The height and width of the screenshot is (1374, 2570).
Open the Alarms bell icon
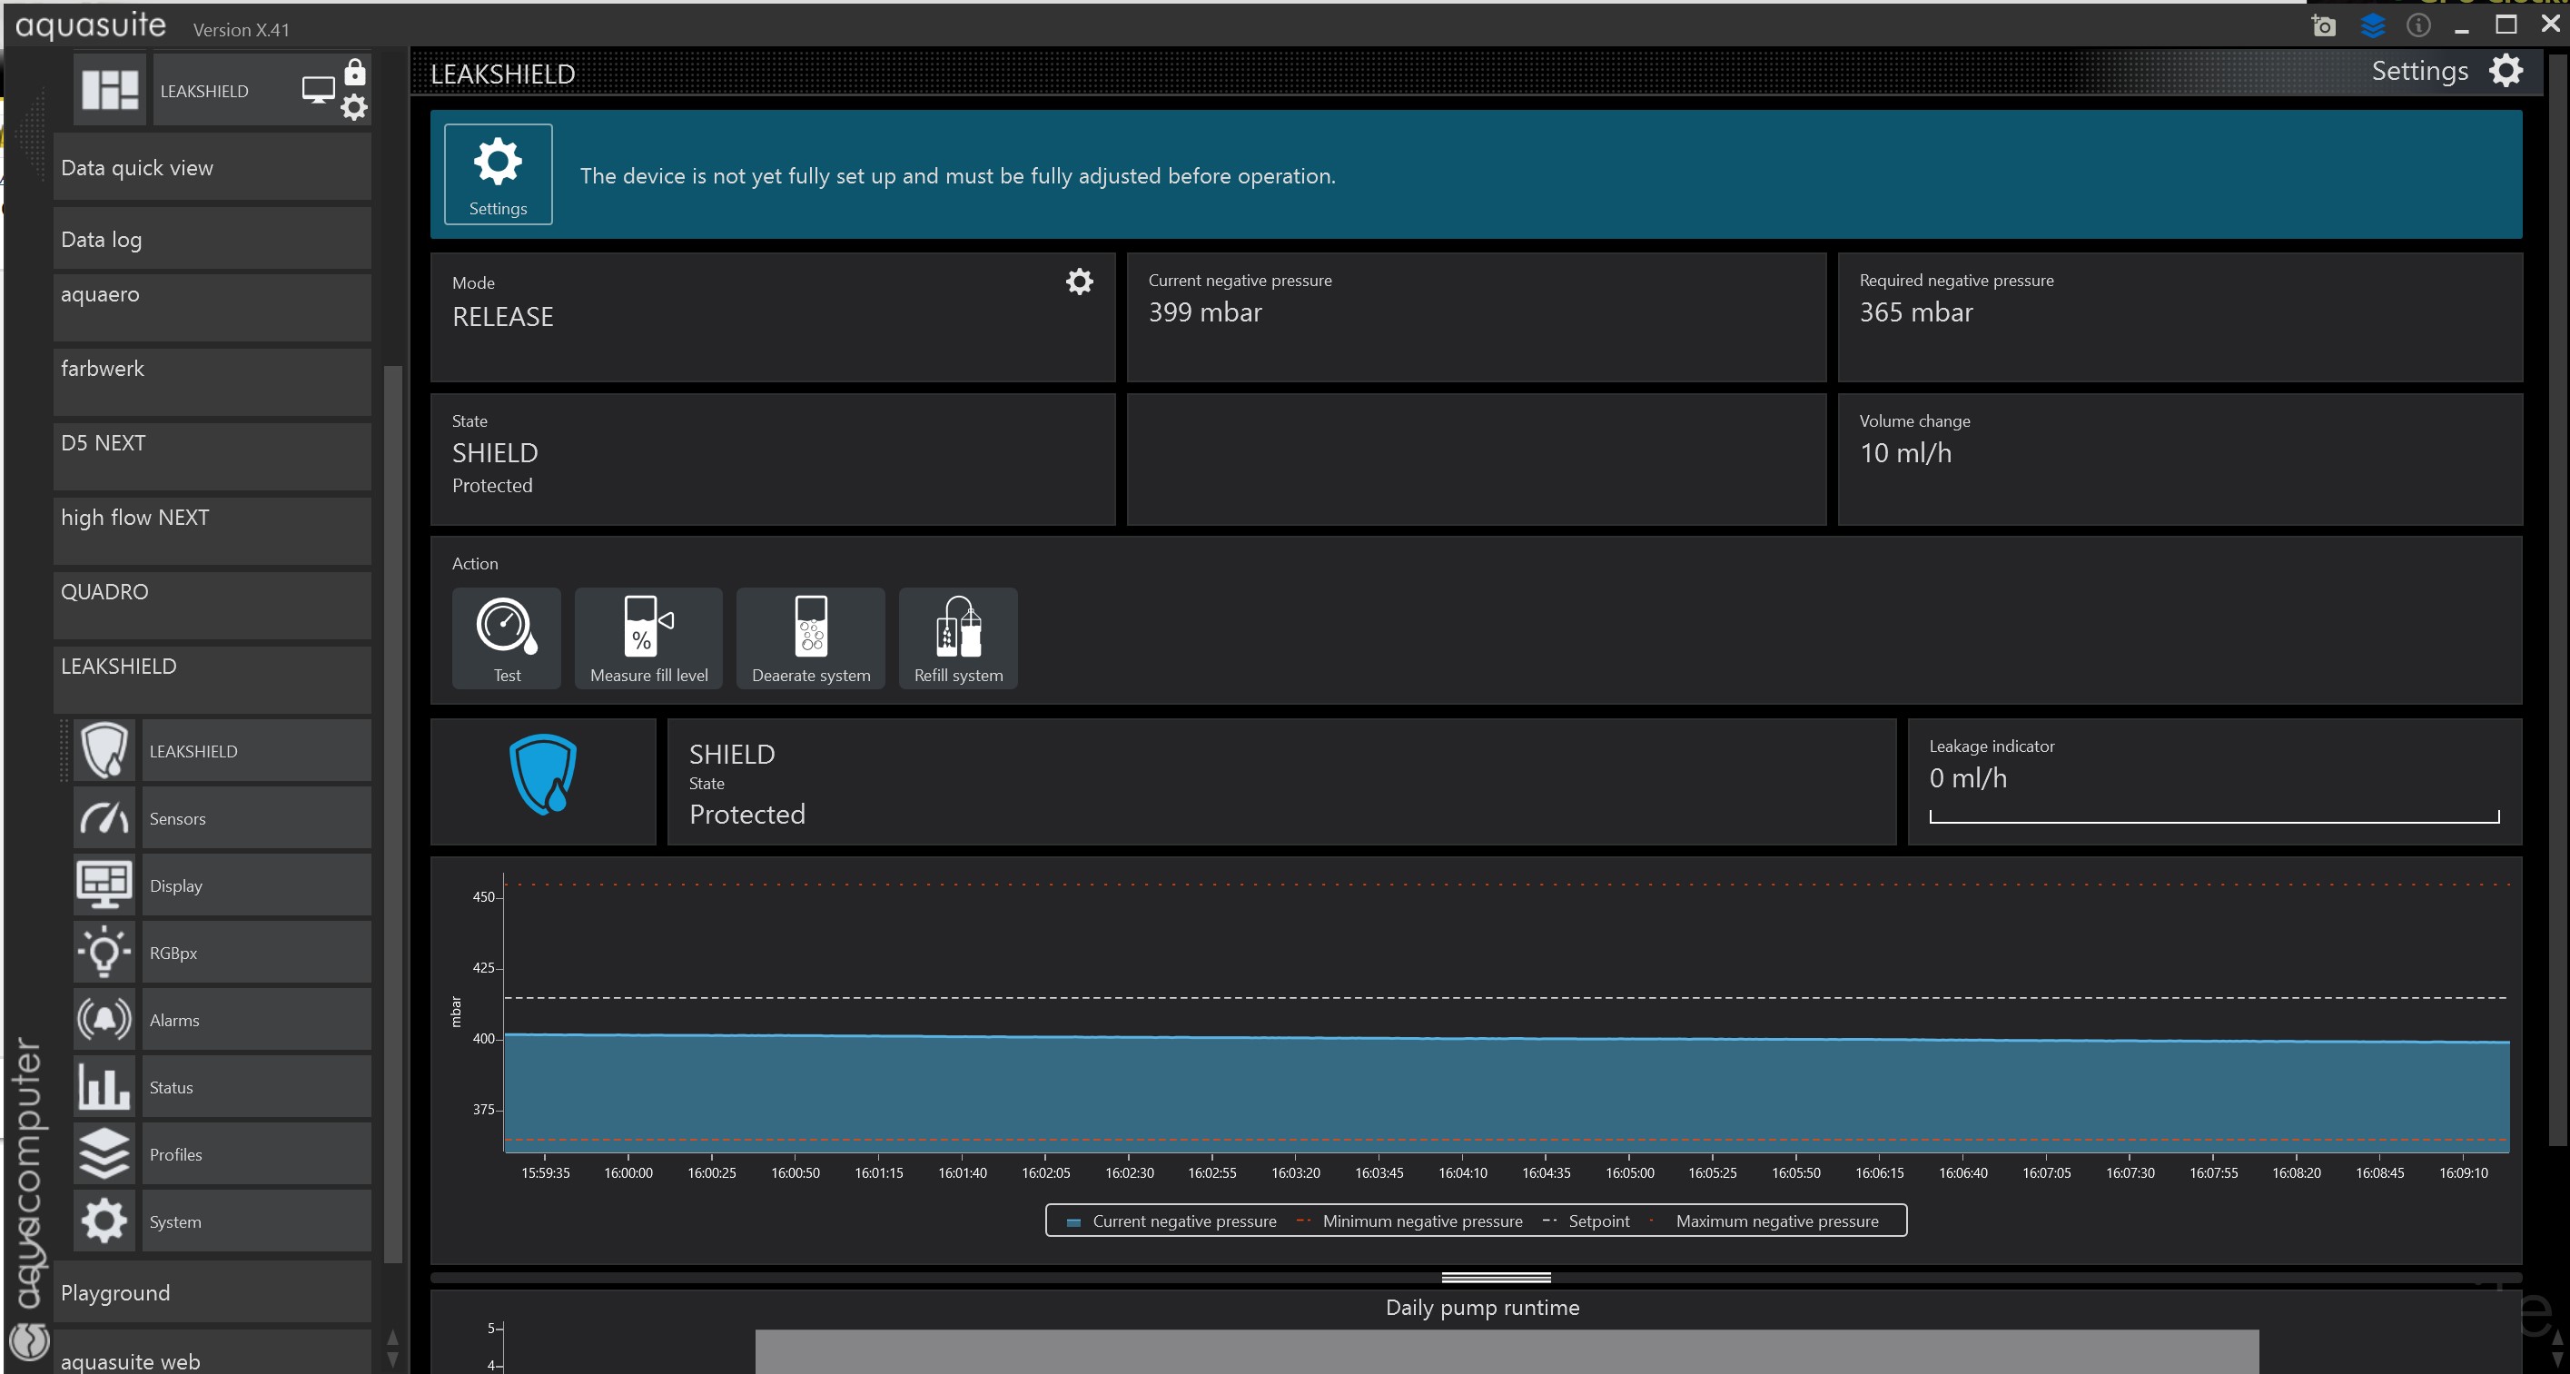pos(104,1019)
